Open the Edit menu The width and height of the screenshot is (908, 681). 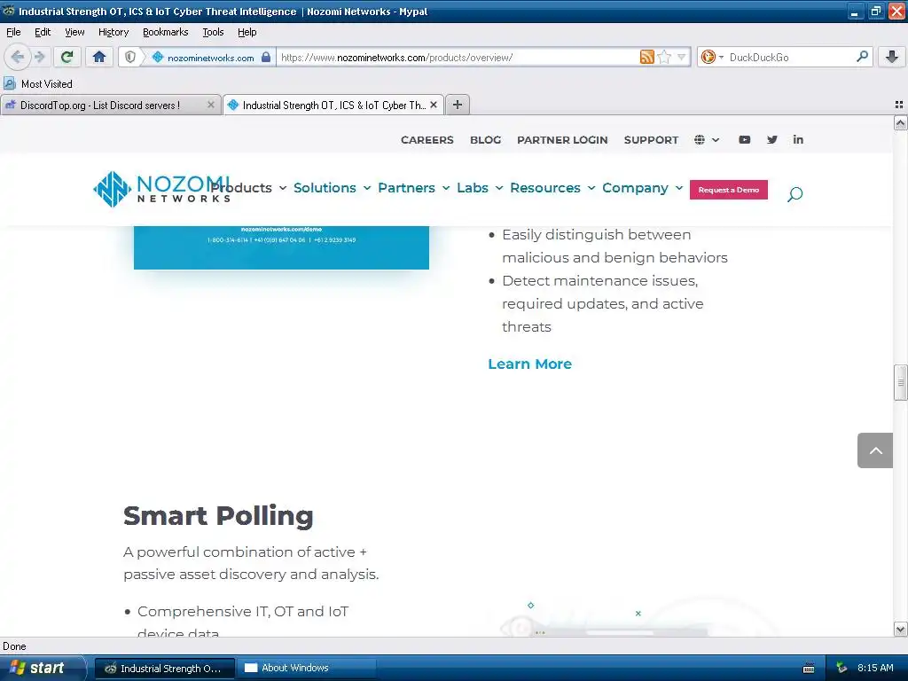coord(43,32)
